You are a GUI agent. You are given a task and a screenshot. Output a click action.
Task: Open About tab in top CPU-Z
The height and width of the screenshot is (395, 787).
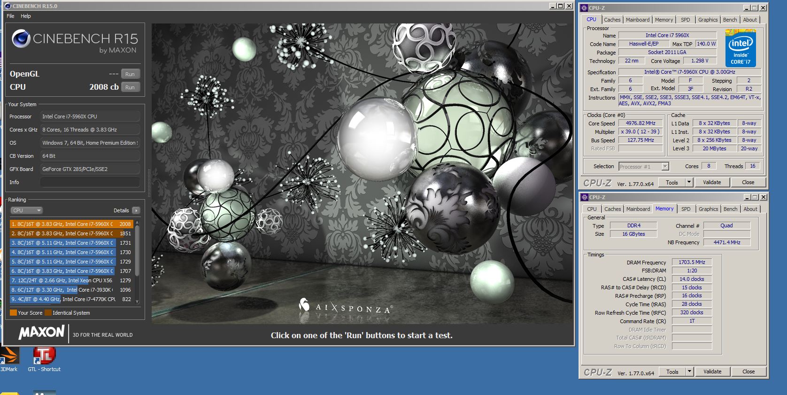pos(750,20)
